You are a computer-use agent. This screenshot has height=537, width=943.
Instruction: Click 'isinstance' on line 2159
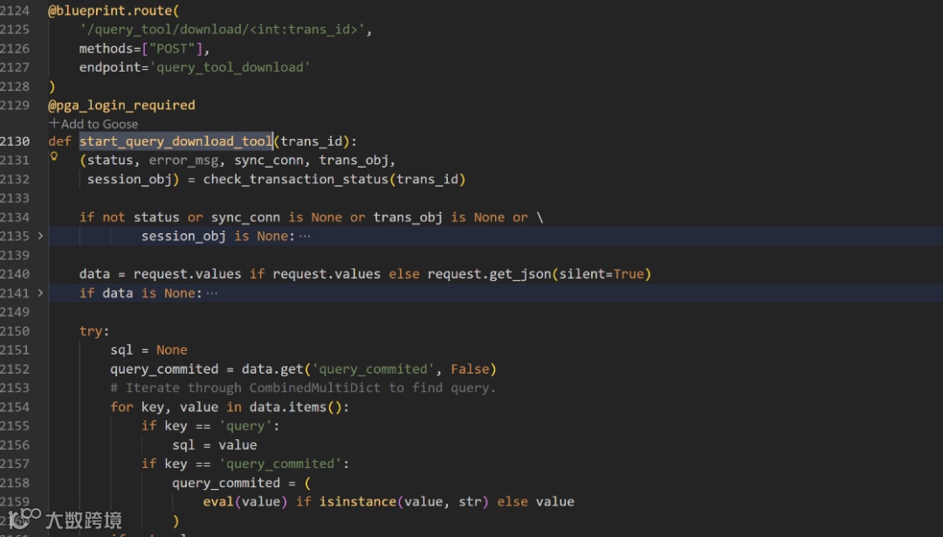357,501
